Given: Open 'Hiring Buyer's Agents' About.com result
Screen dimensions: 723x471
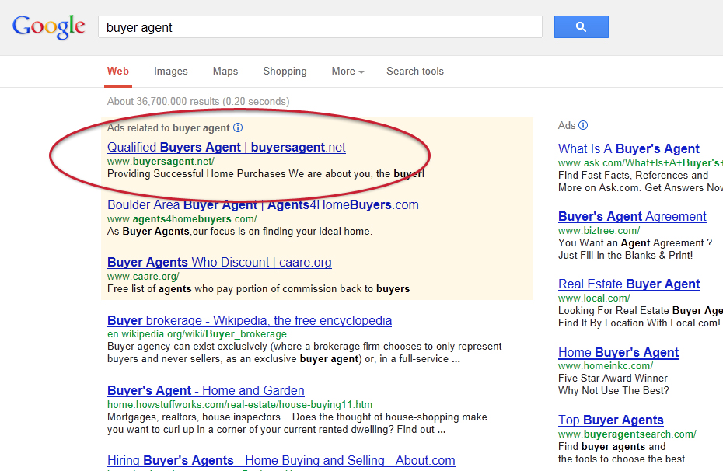Looking at the screenshot, I should coord(281,461).
